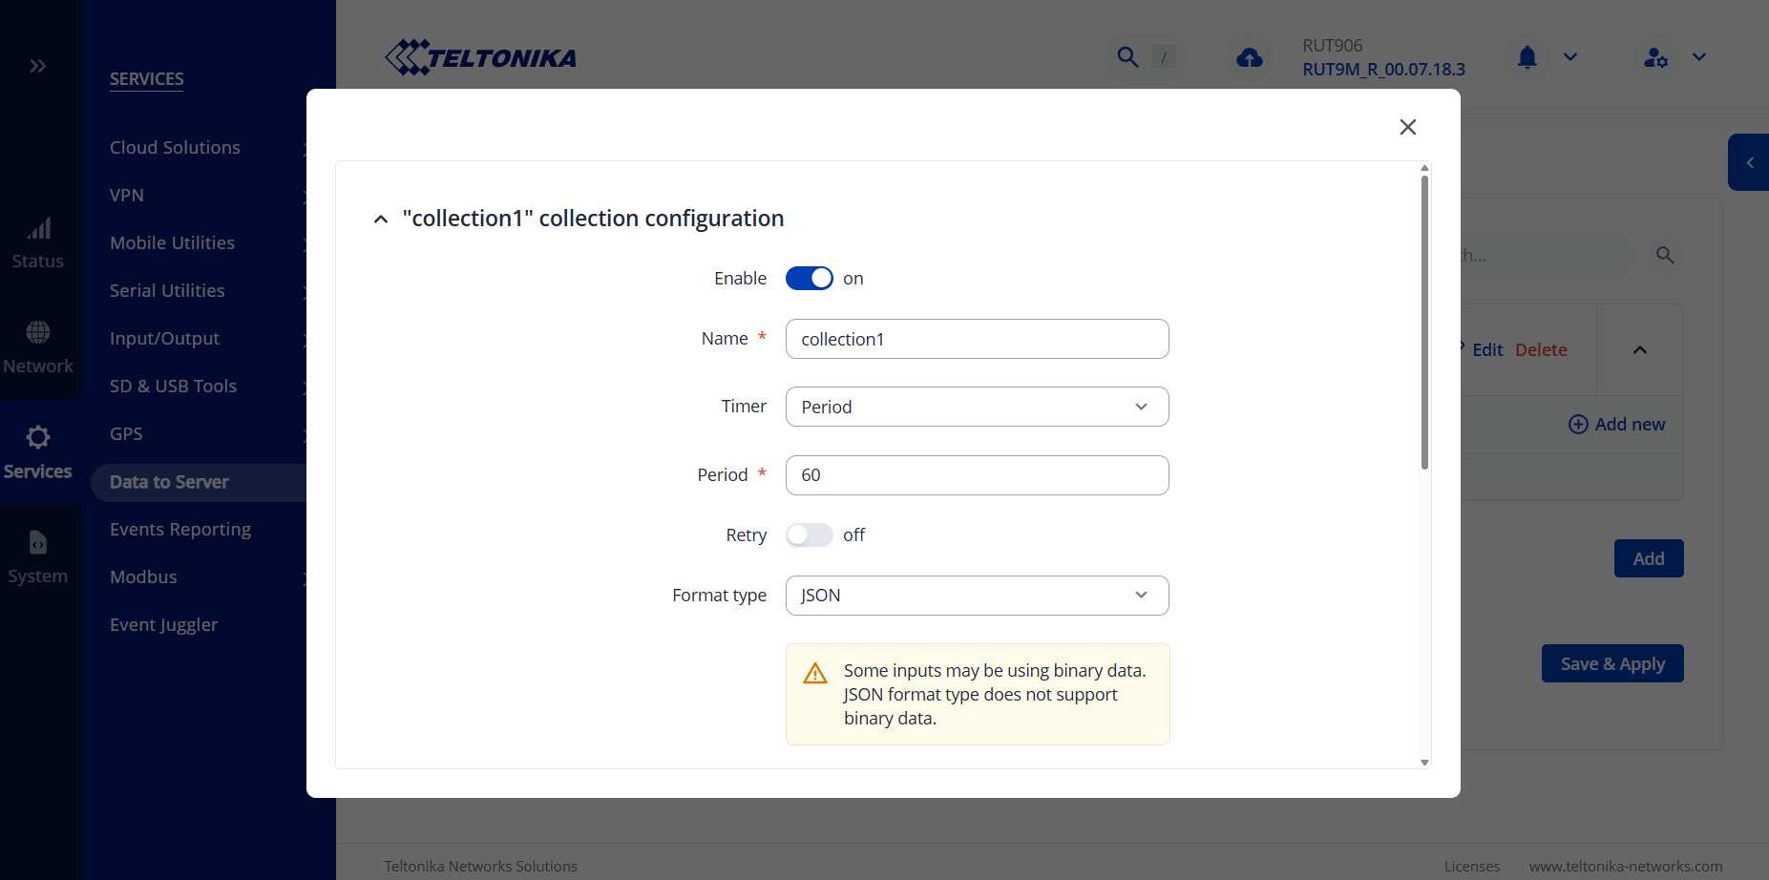Open the Network globe icon
The height and width of the screenshot is (880, 1769).
tap(38, 347)
